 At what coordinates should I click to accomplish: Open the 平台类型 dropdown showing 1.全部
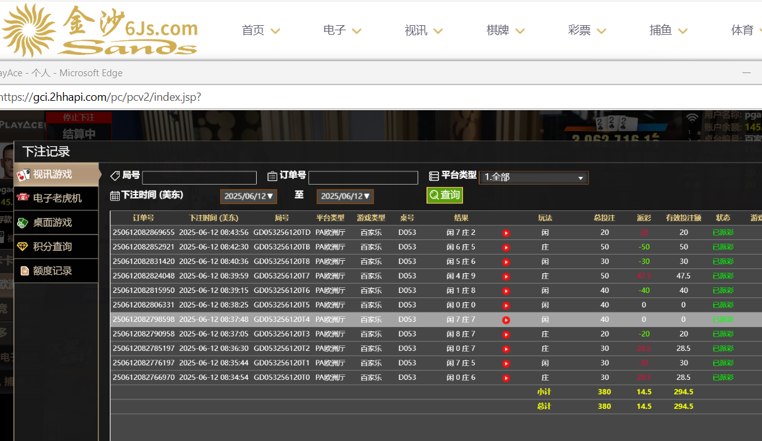[534, 178]
